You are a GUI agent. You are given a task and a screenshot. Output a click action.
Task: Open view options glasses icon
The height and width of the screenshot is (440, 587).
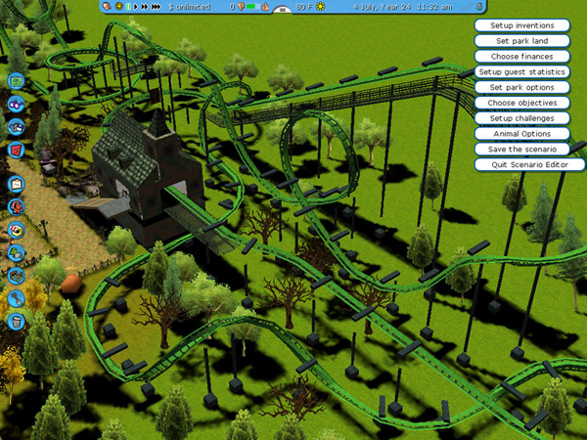(x=16, y=104)
